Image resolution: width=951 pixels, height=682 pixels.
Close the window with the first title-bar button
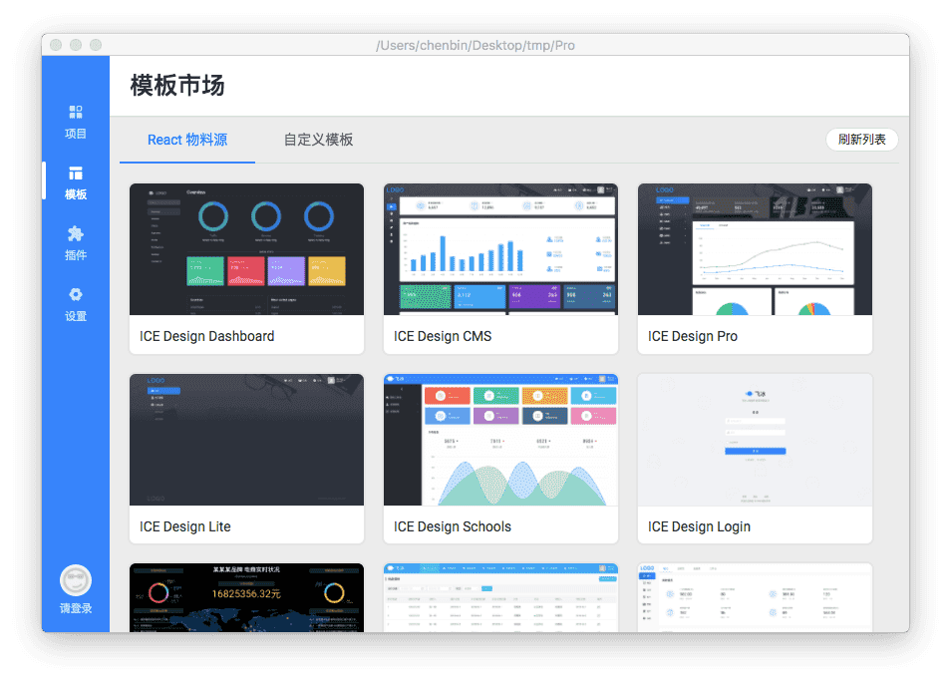click(x=56, y=45)
